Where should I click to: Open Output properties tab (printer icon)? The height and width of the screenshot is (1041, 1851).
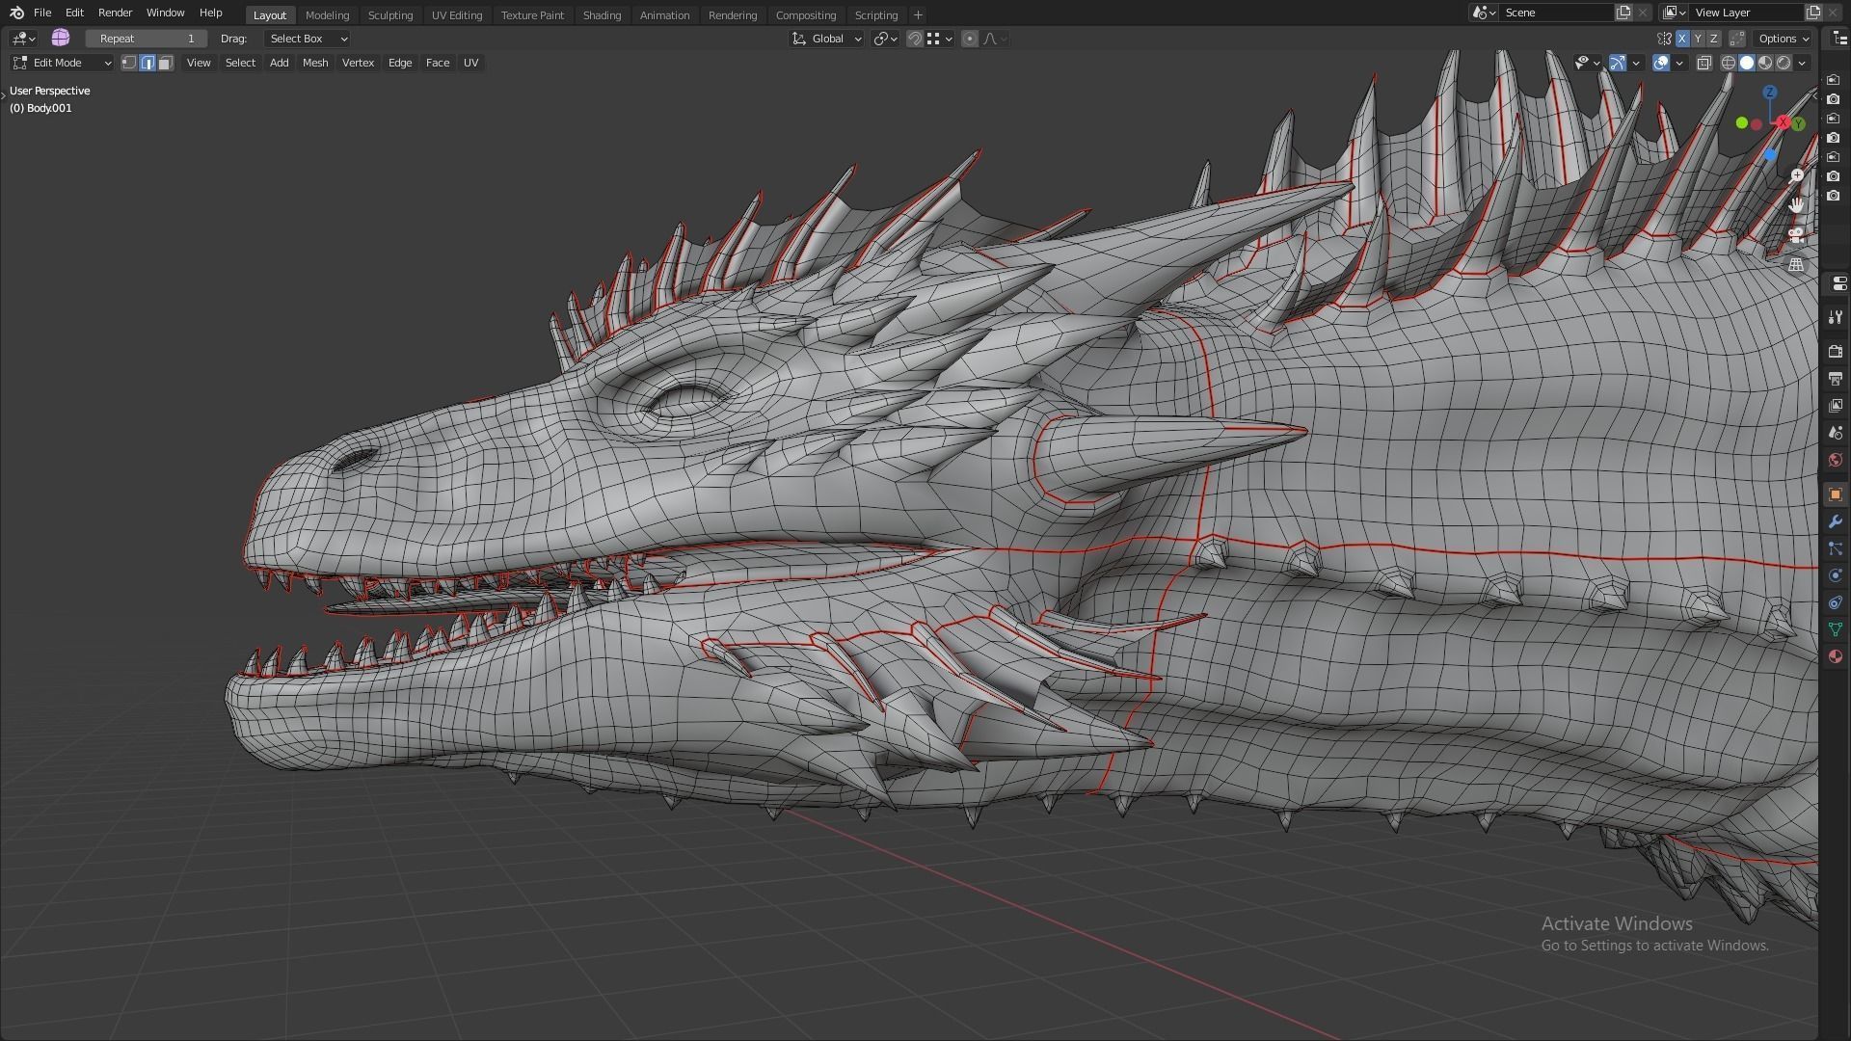pos(1836,379)
